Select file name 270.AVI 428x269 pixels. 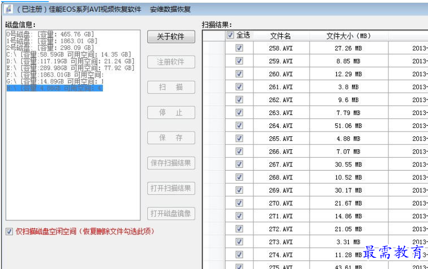point(281,203)
